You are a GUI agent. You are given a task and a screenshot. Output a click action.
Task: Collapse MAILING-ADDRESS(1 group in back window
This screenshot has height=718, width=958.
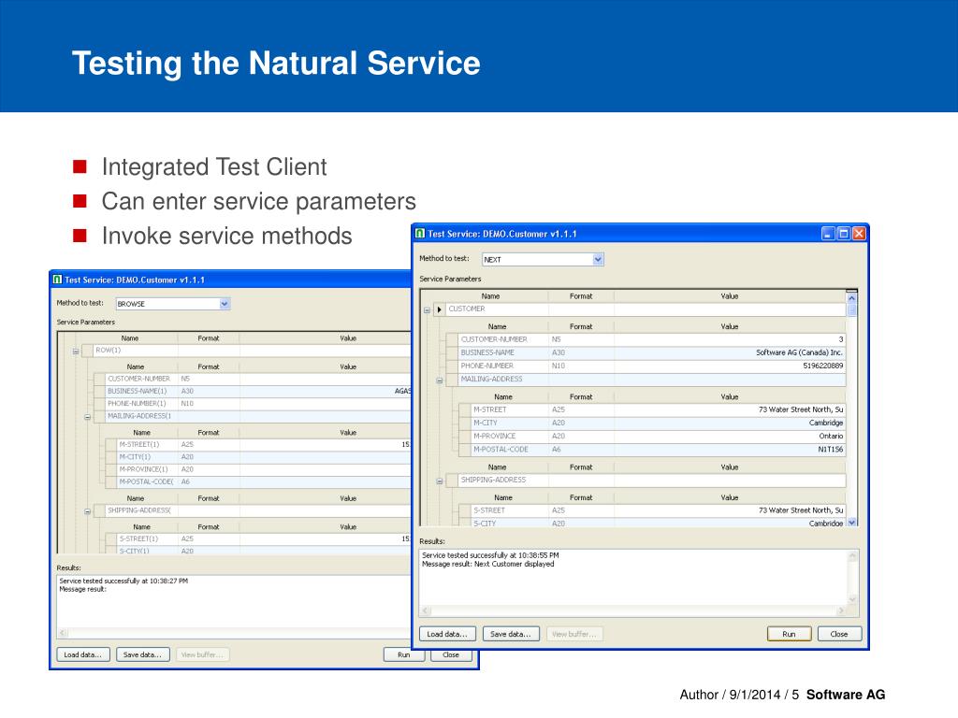[87, 417]
